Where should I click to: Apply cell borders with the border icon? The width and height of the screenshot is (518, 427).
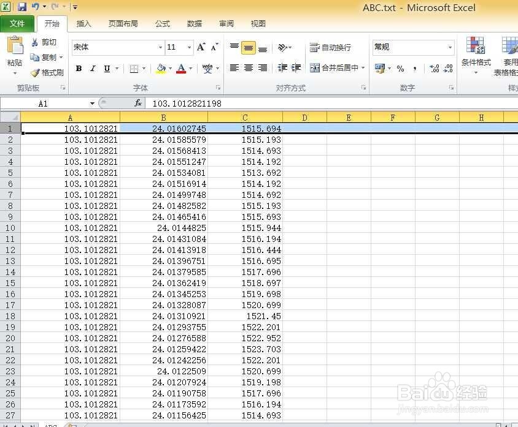point(134,69)
